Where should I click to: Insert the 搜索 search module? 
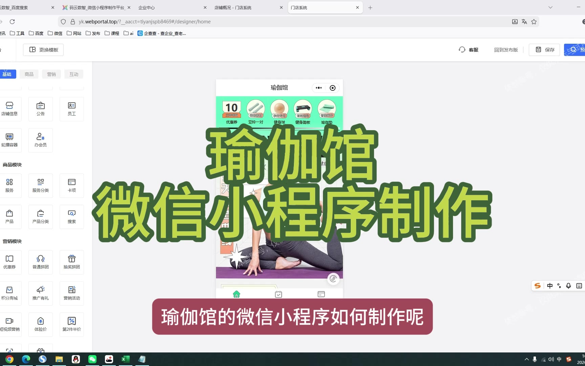[x=72, y=217]
